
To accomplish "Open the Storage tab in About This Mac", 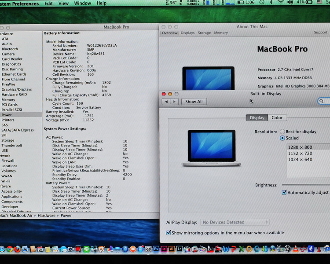I will [x=204, y=33].
